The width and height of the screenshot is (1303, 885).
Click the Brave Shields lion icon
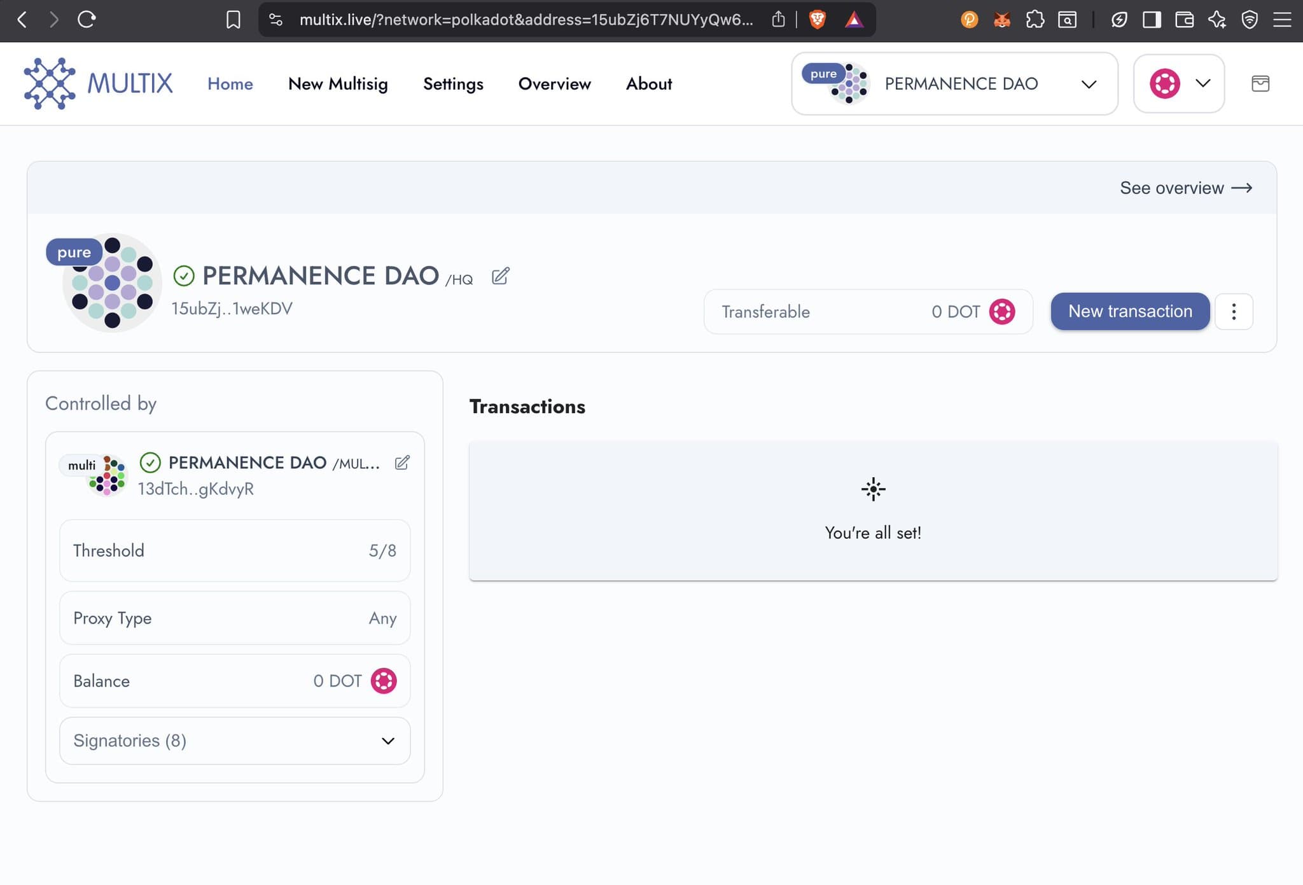coord(818,20)
